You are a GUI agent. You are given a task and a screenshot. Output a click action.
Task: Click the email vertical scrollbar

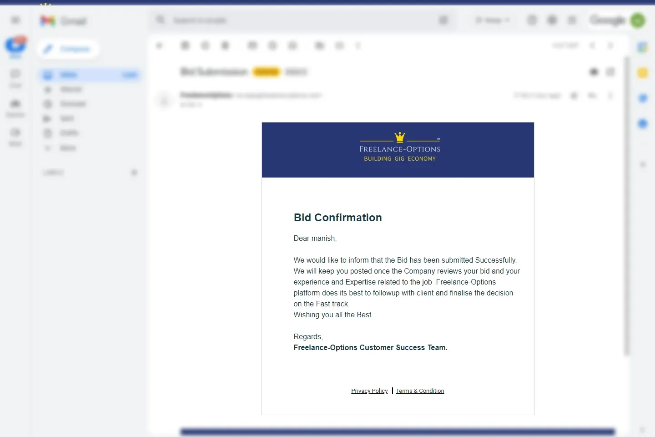click(627, 205)
